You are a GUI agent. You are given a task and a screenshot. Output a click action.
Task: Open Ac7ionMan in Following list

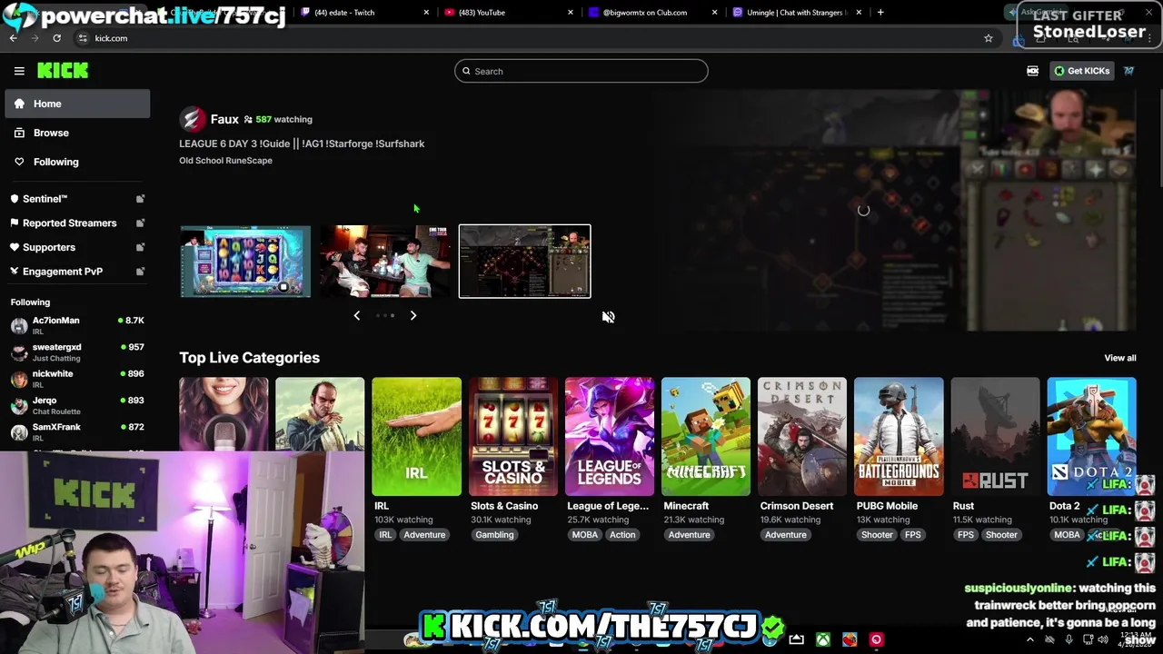coord(77,325)
